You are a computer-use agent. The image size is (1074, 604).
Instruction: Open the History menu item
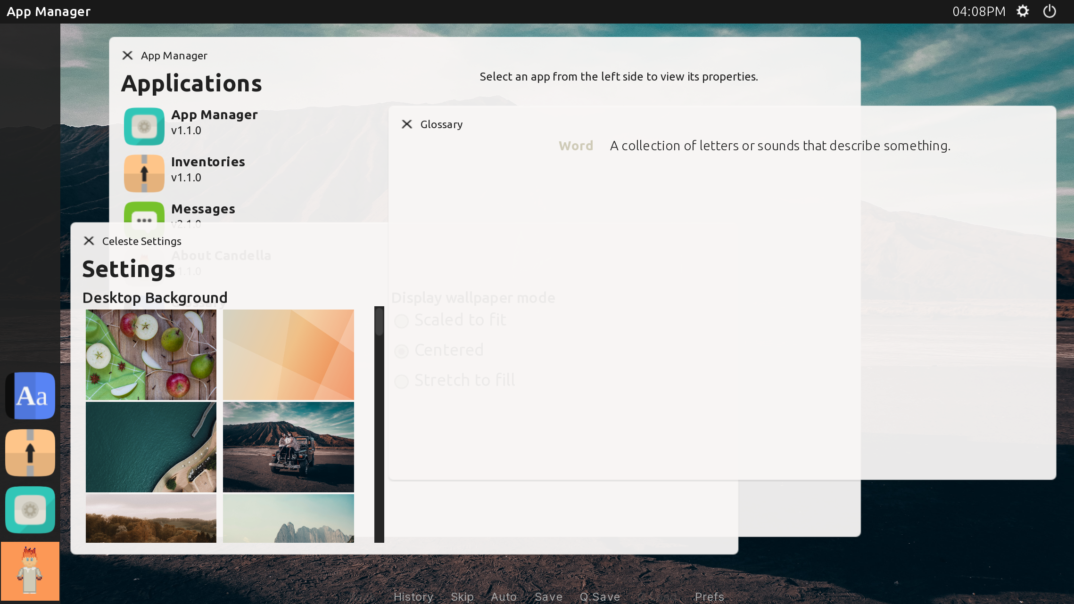click(x=413, y=596)
